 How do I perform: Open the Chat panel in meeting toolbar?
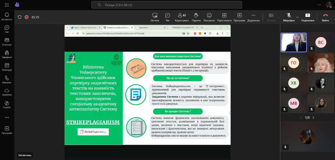pos(167,17)
